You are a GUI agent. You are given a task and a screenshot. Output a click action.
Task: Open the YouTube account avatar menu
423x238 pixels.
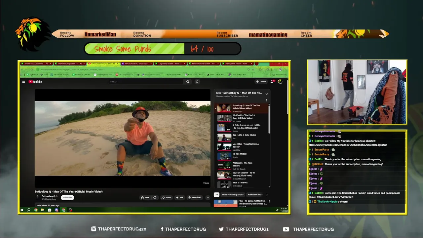[280, 81]
